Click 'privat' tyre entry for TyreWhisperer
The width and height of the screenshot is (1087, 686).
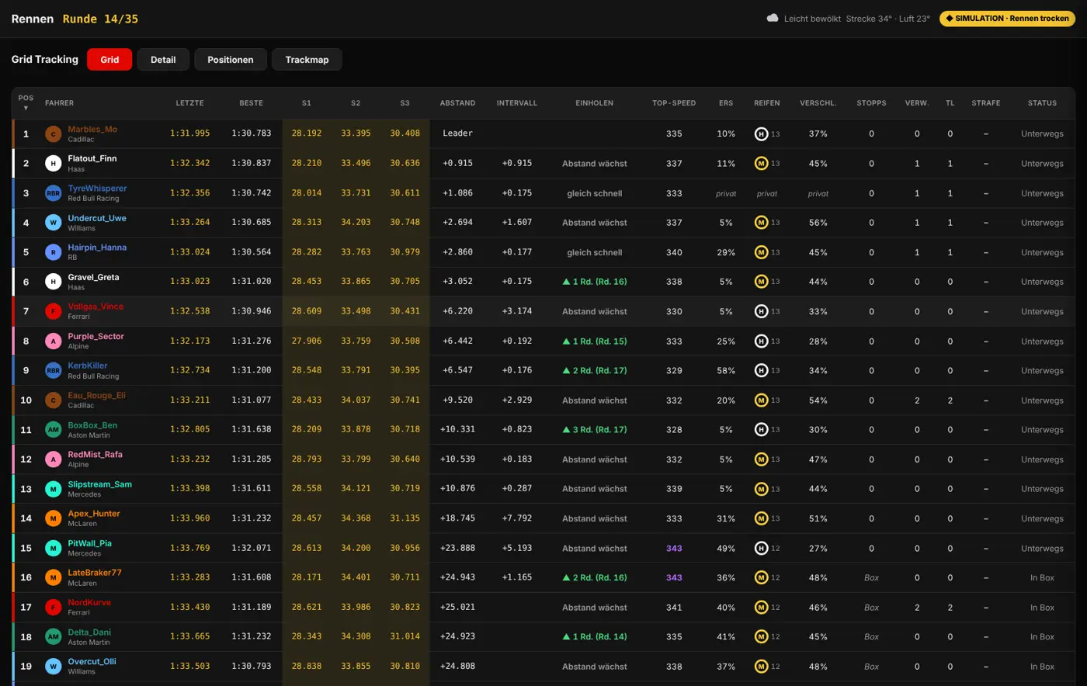coord(767,194)
